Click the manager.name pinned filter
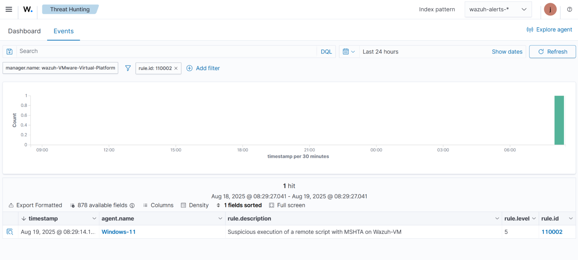578x260 pixels. tap(60, 68)
